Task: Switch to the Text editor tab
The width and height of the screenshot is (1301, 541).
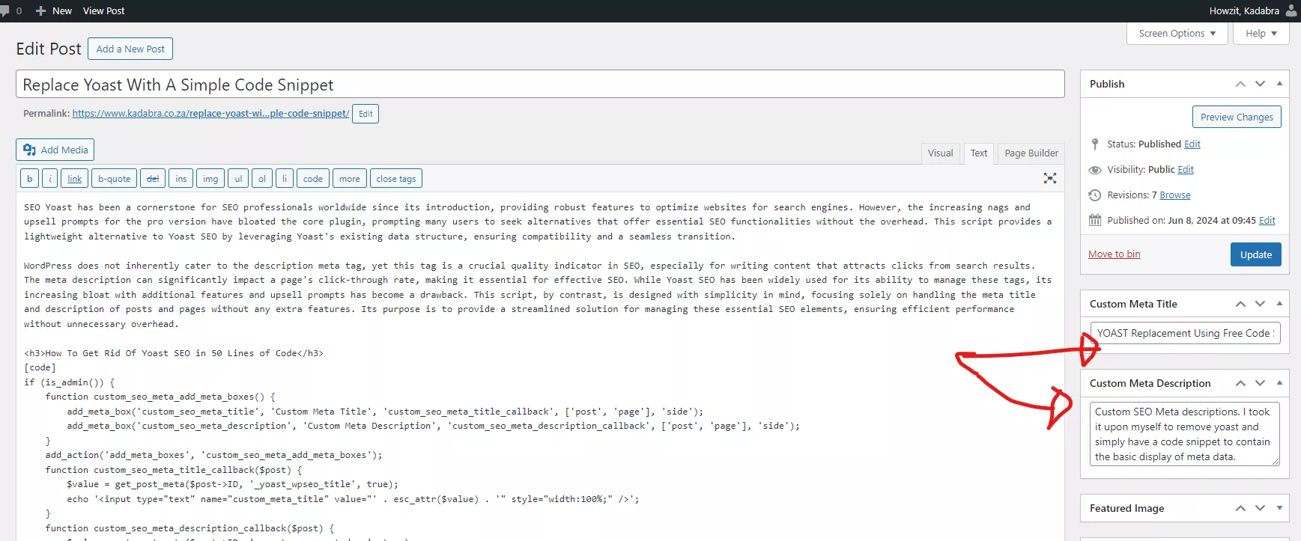Action: (979, 153)
